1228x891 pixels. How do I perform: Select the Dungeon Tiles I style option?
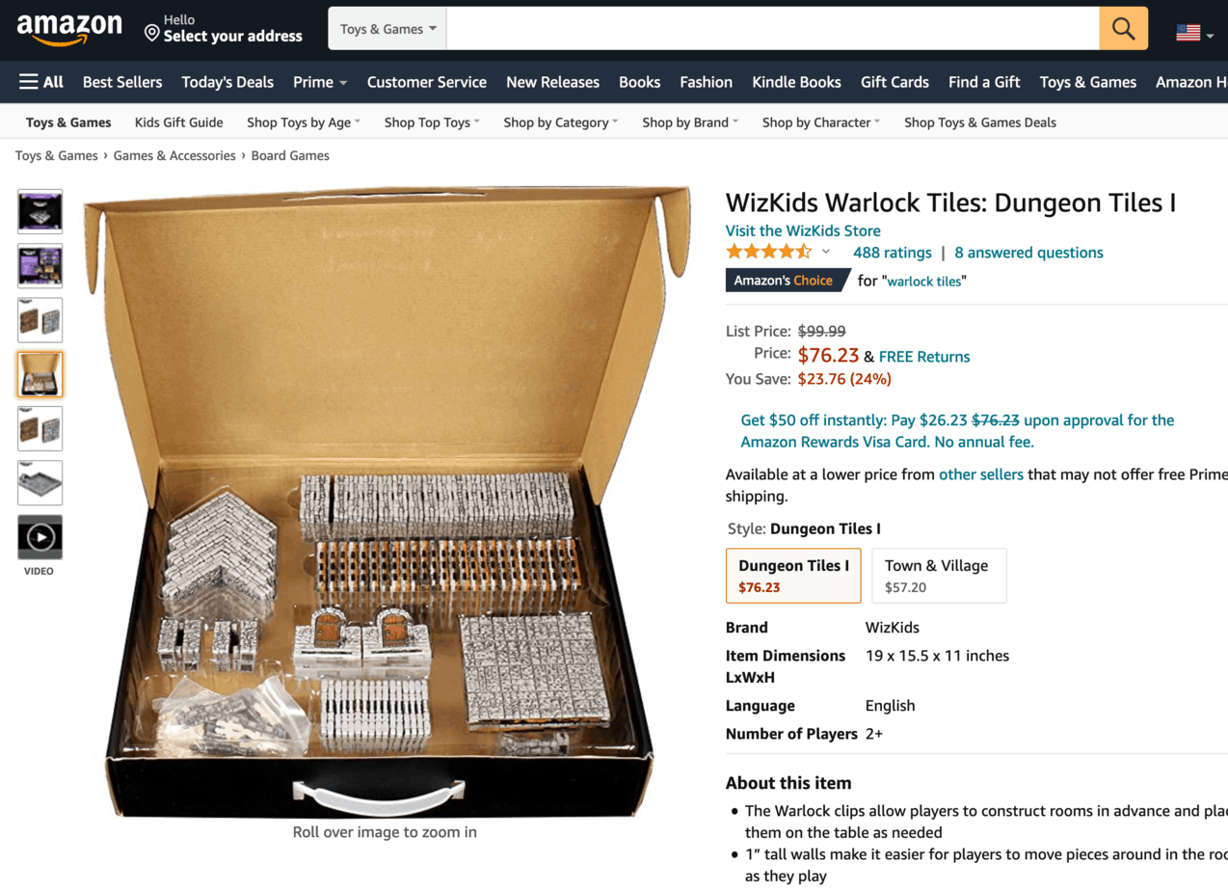coord(793,576)
